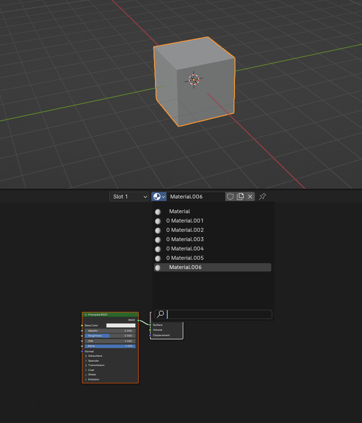This screenshot has height=423, width=362.
Task: Unlink material with the X icon
Action: coord(250,197)
